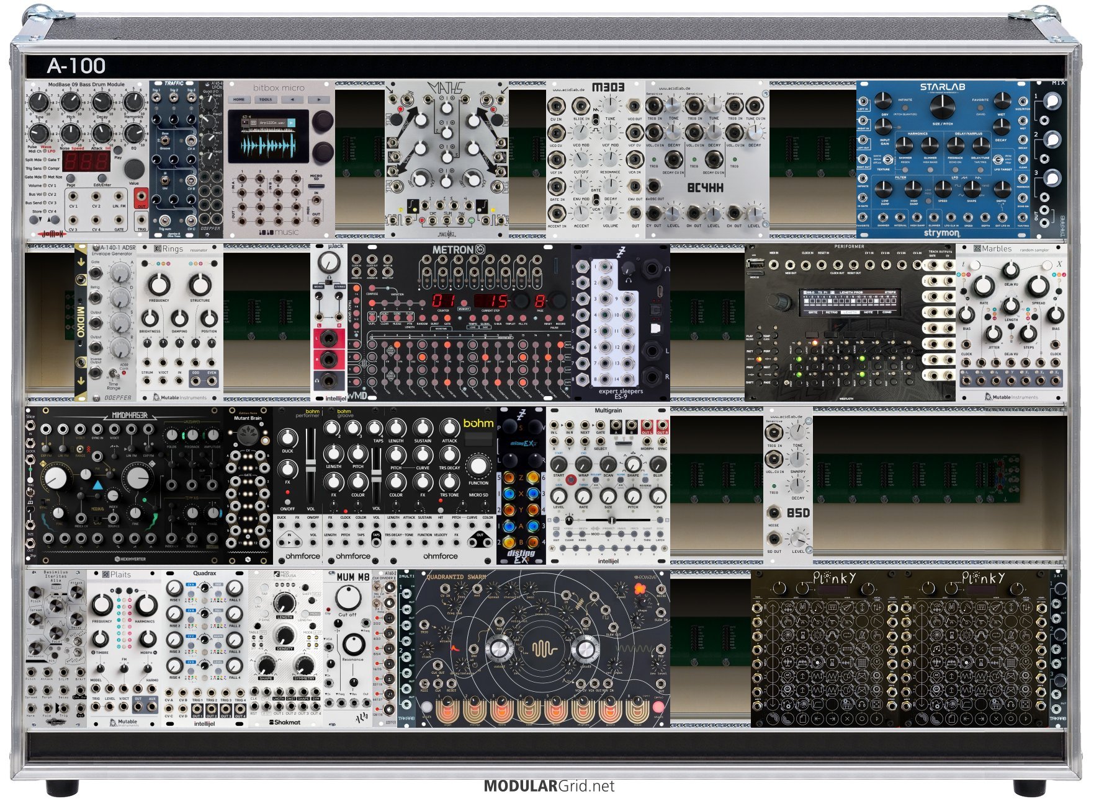Click the expert sleepers ES-9 label
Screen dimensions: 1099x799
(x=621, y=394)
